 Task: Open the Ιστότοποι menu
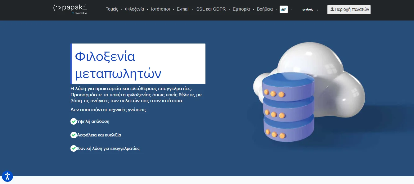click(163, 9)
